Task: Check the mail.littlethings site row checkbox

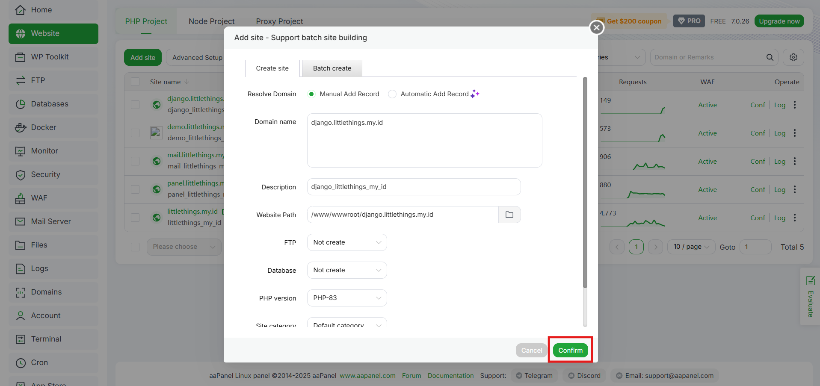Action: (x=135, y=161)
